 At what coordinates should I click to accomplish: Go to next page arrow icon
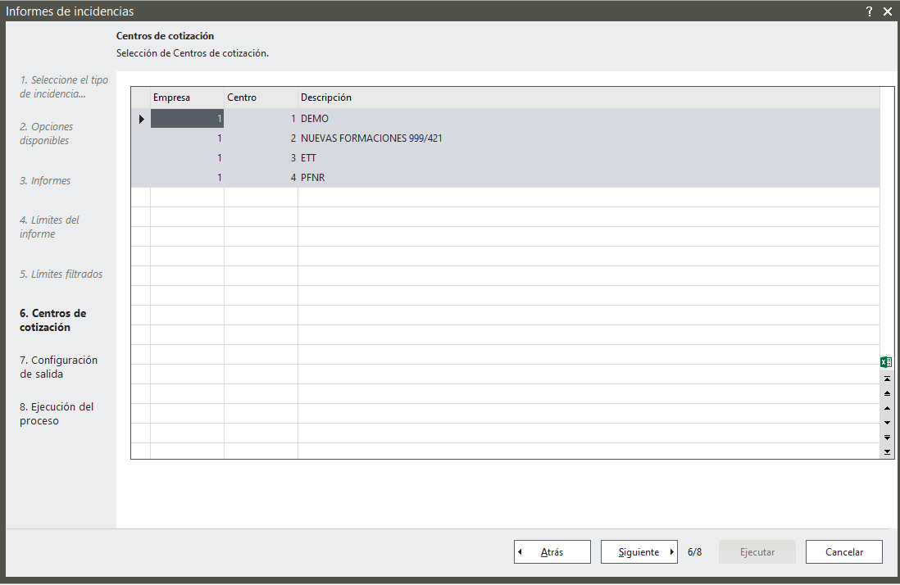887,438
